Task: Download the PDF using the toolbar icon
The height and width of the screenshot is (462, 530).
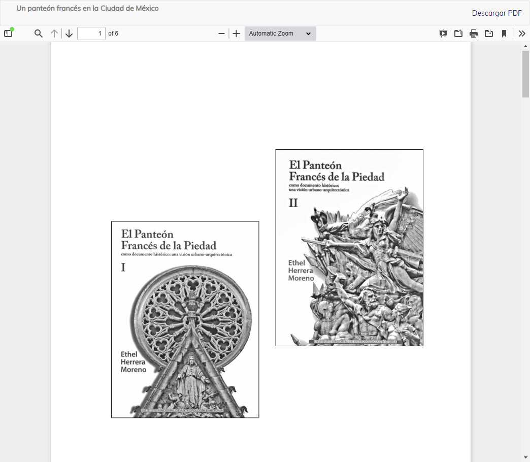Action: [489, 34]
